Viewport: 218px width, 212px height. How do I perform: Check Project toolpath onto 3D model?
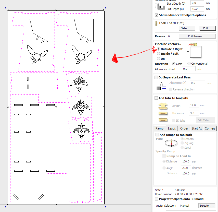click(x=157, y=199)
